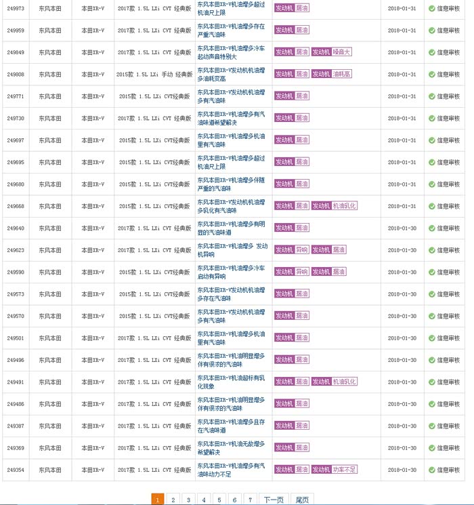Viewport: 474px width, 505px height.
Task: Click green check icon in row 249491
Action: 431,382
